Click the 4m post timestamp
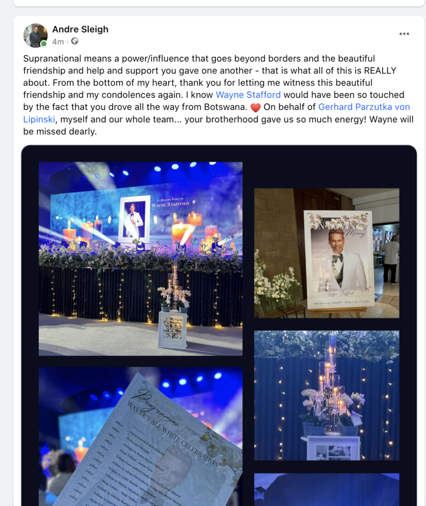The image size is (426, 506). click(x=58, y=42)
